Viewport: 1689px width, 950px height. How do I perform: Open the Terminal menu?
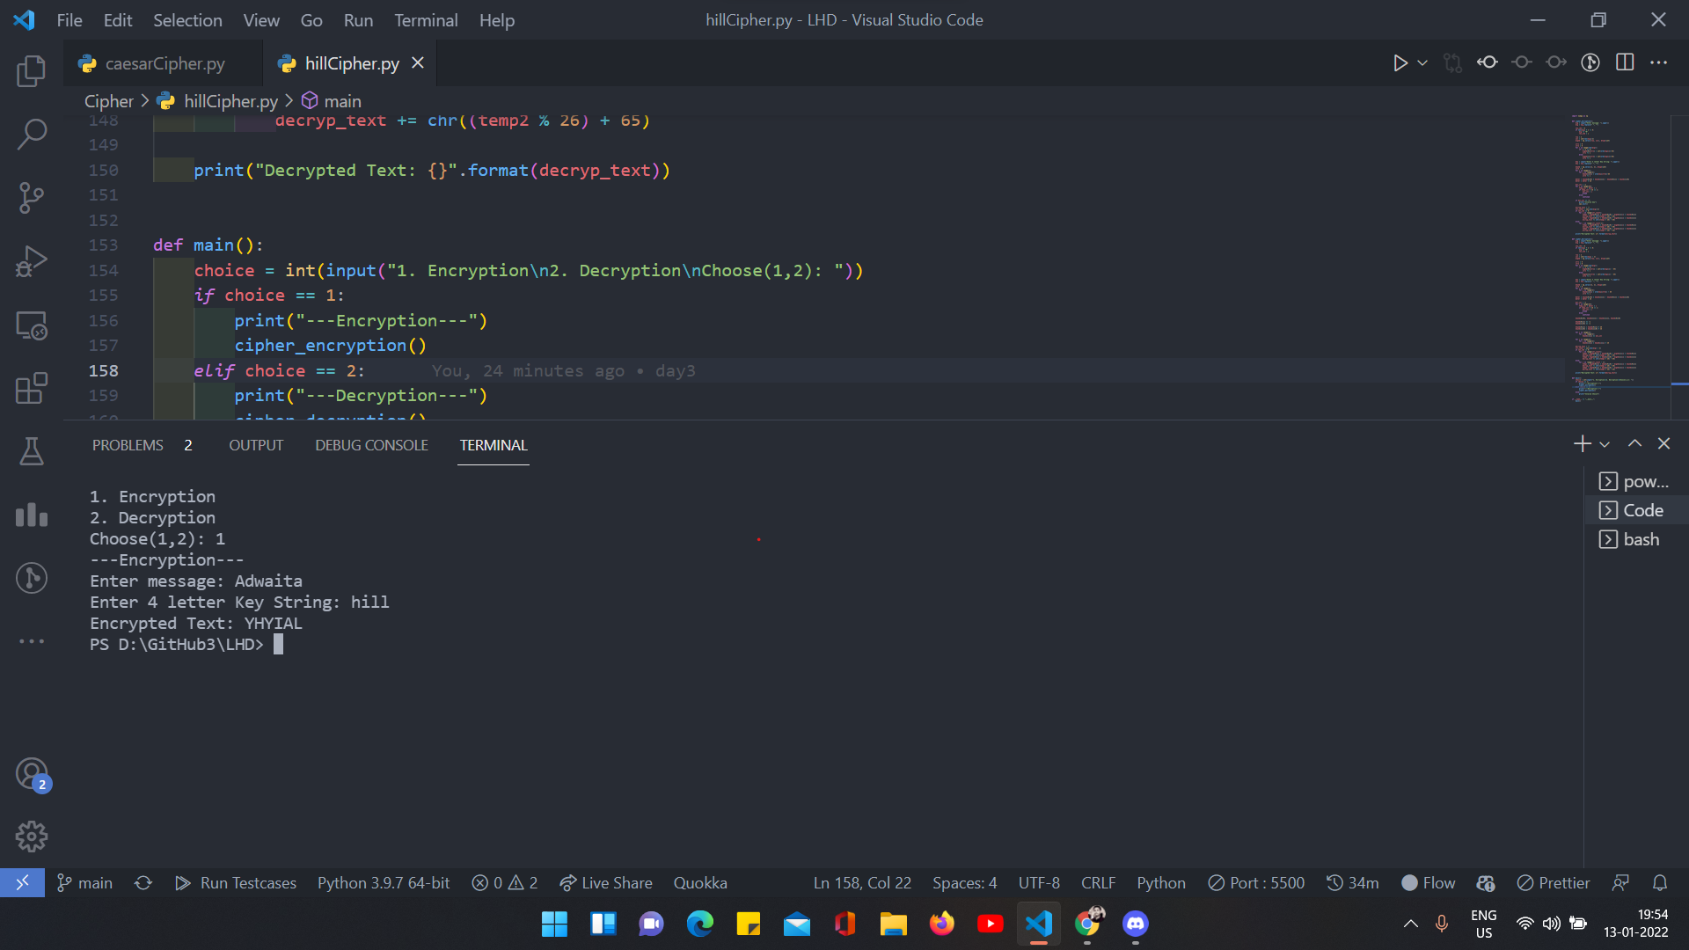point(426,19)
